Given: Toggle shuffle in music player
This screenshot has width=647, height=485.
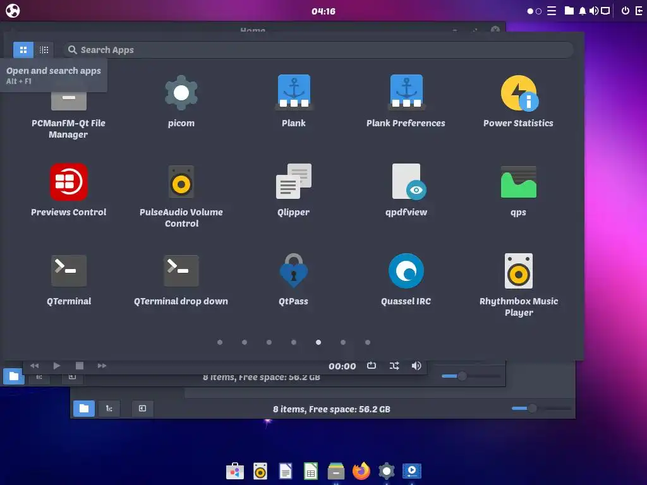Looking at the screenshot, I should 394,366.
